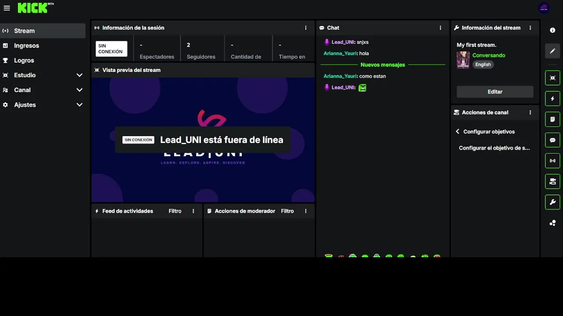Image resolution: width=563 pixels, height=316 pixels.
Task: Click the Seguidores count
Action: pos(201,50)
